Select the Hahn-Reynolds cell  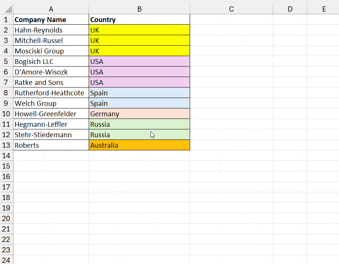pyautogui.click(x=51, y=30)
